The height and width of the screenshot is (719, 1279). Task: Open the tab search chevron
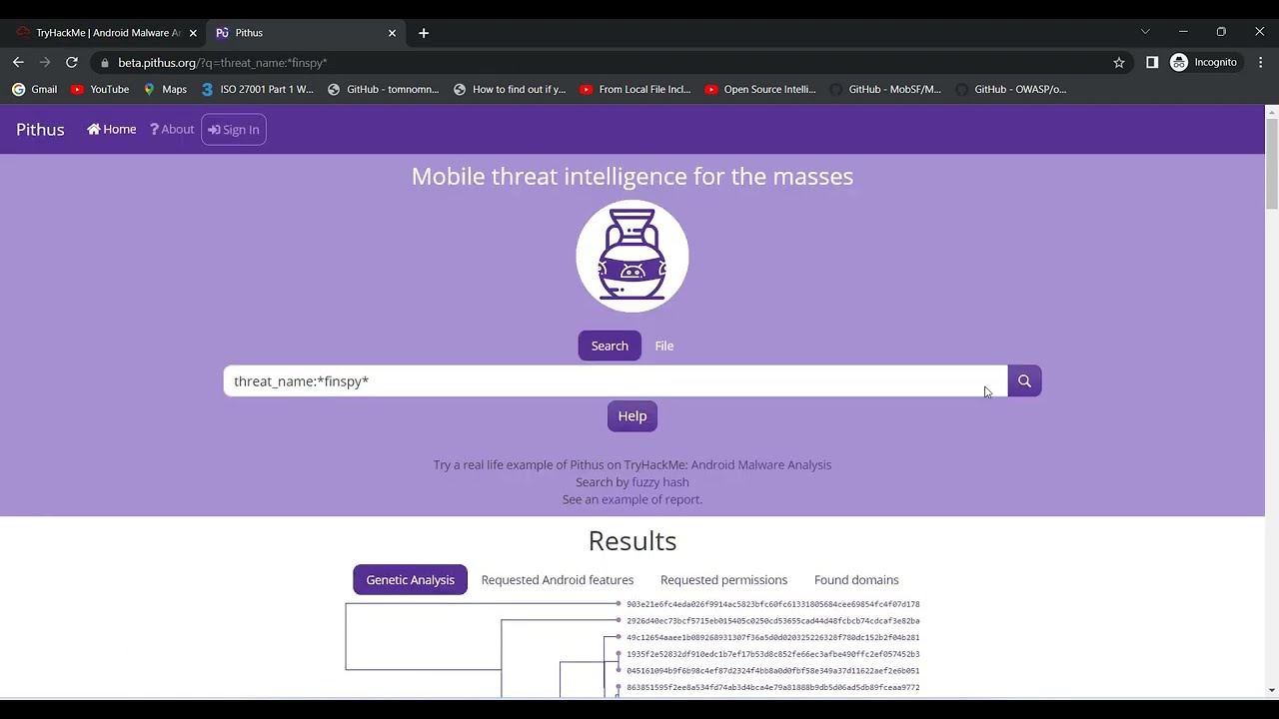pyautogui.click(x=1145, y=32)
